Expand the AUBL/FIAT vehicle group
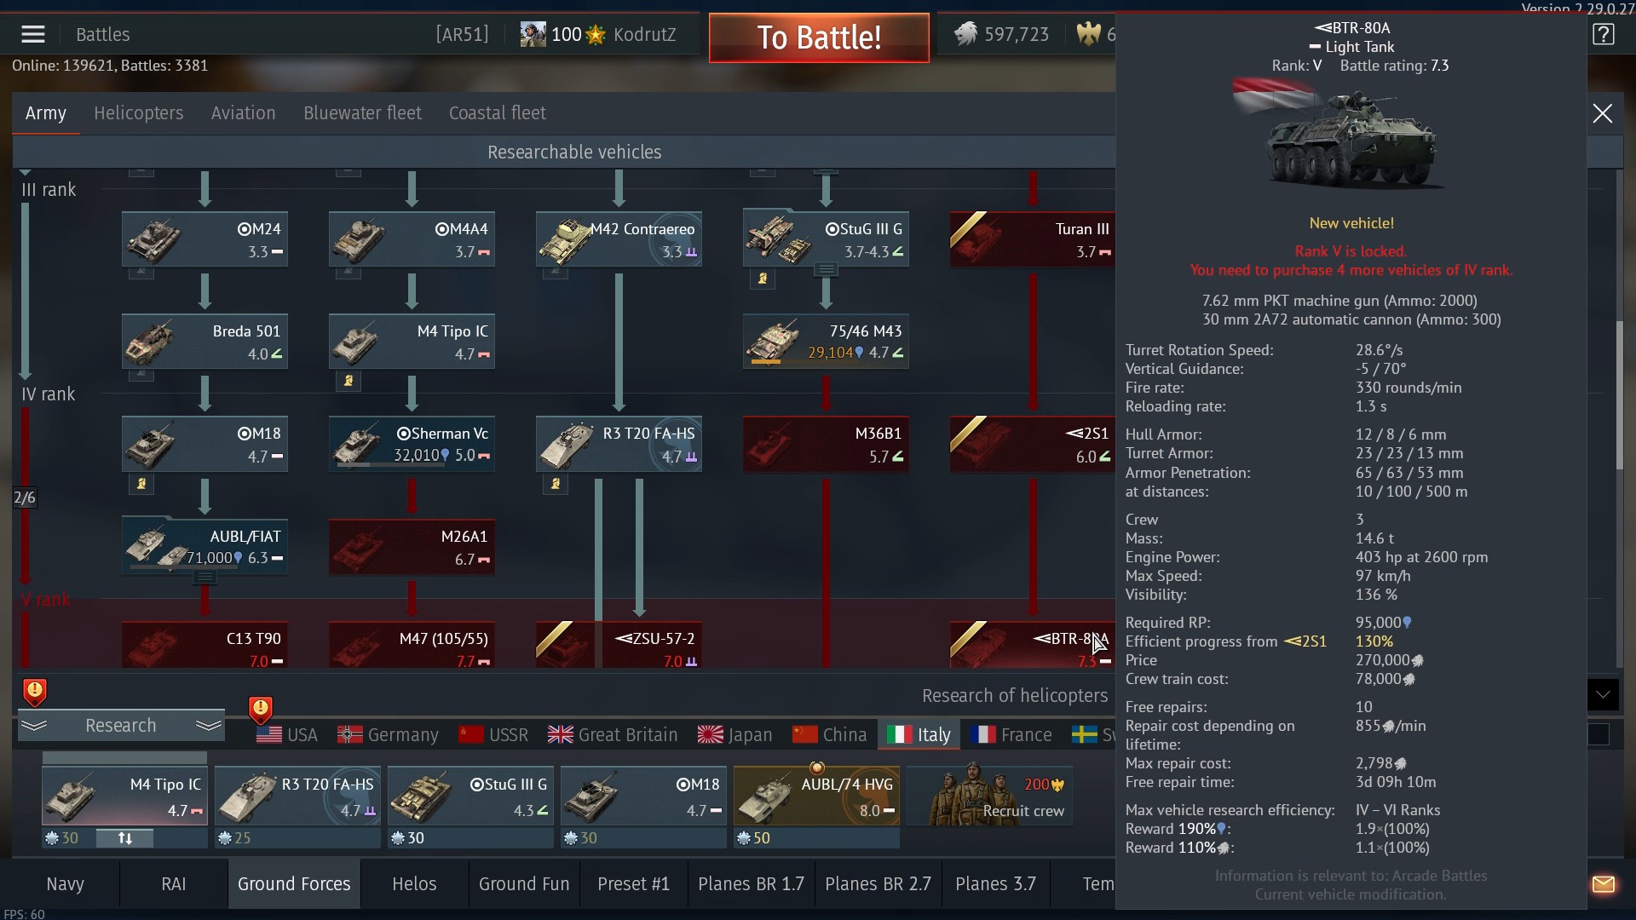The image size is (1636, 920). pos(204,578)
